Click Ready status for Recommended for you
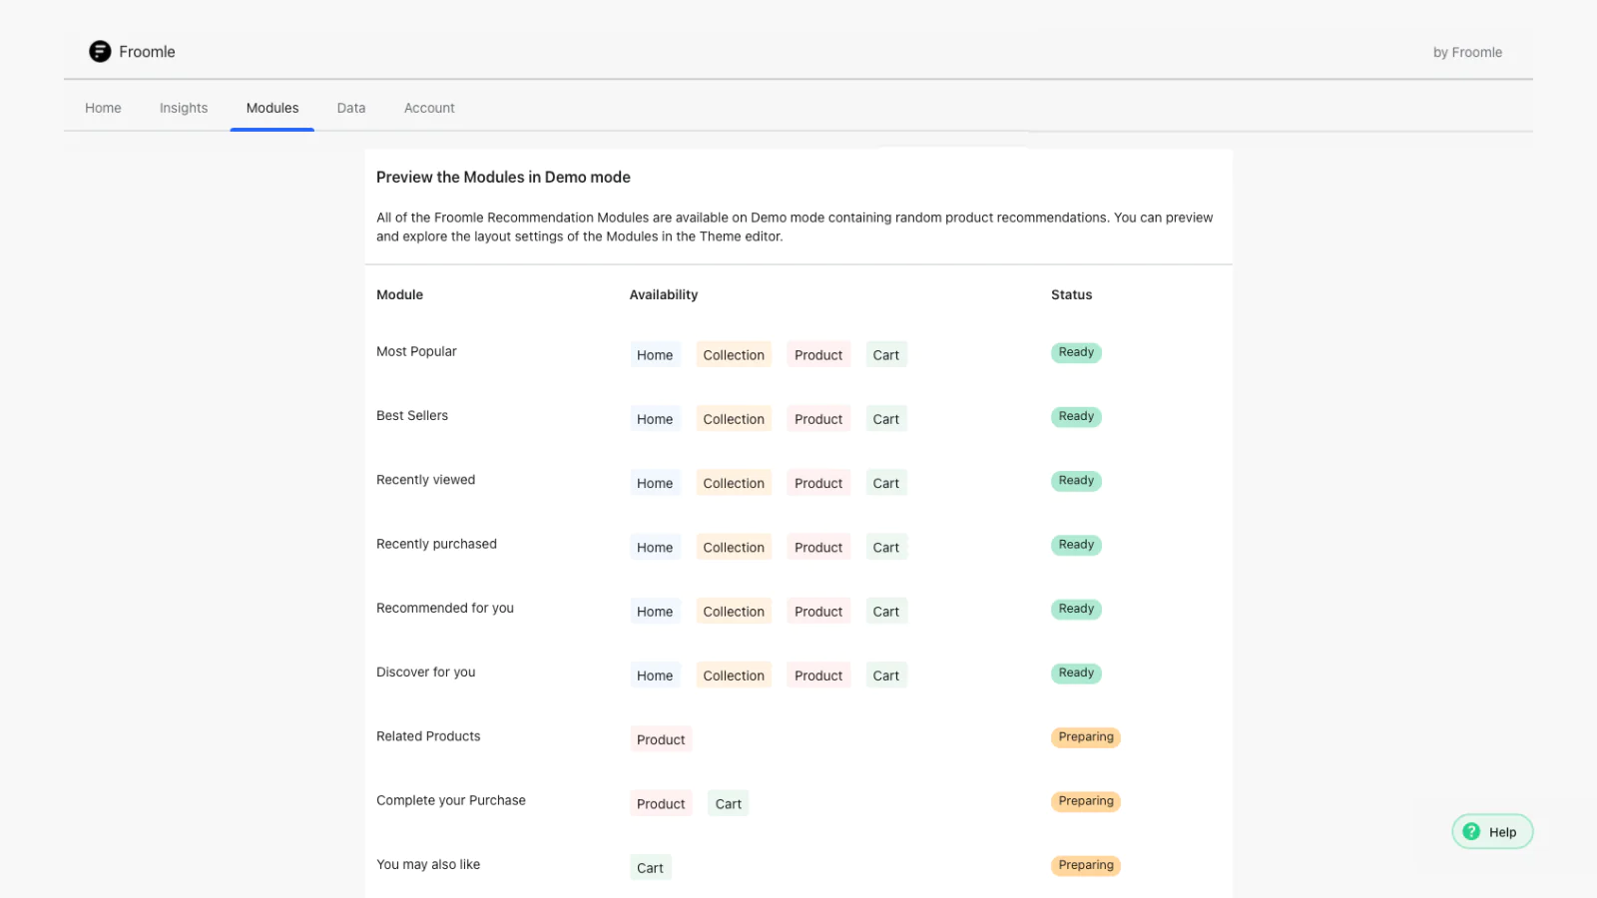The image size is (1597, 898). click(1076, 609)
